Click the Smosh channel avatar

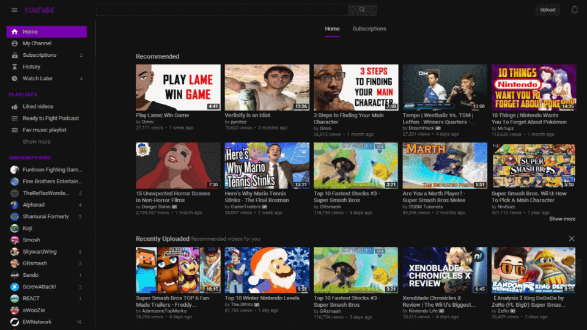[15, 240]
